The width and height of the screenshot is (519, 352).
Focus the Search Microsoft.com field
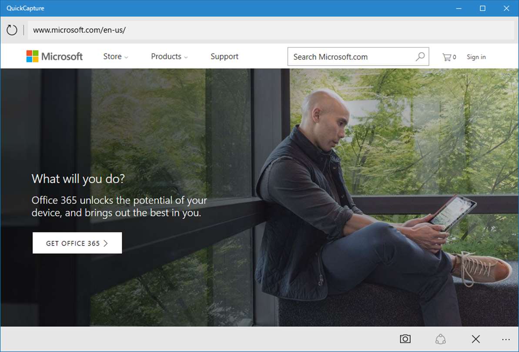pyautogui.click(x=358, y=56)
